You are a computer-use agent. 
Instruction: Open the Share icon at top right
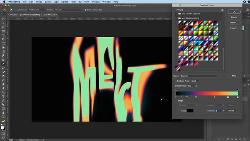(247, 10)
